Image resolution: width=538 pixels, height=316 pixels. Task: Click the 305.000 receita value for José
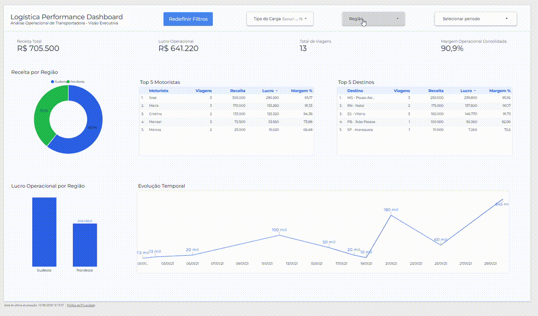tap(239, 98)
